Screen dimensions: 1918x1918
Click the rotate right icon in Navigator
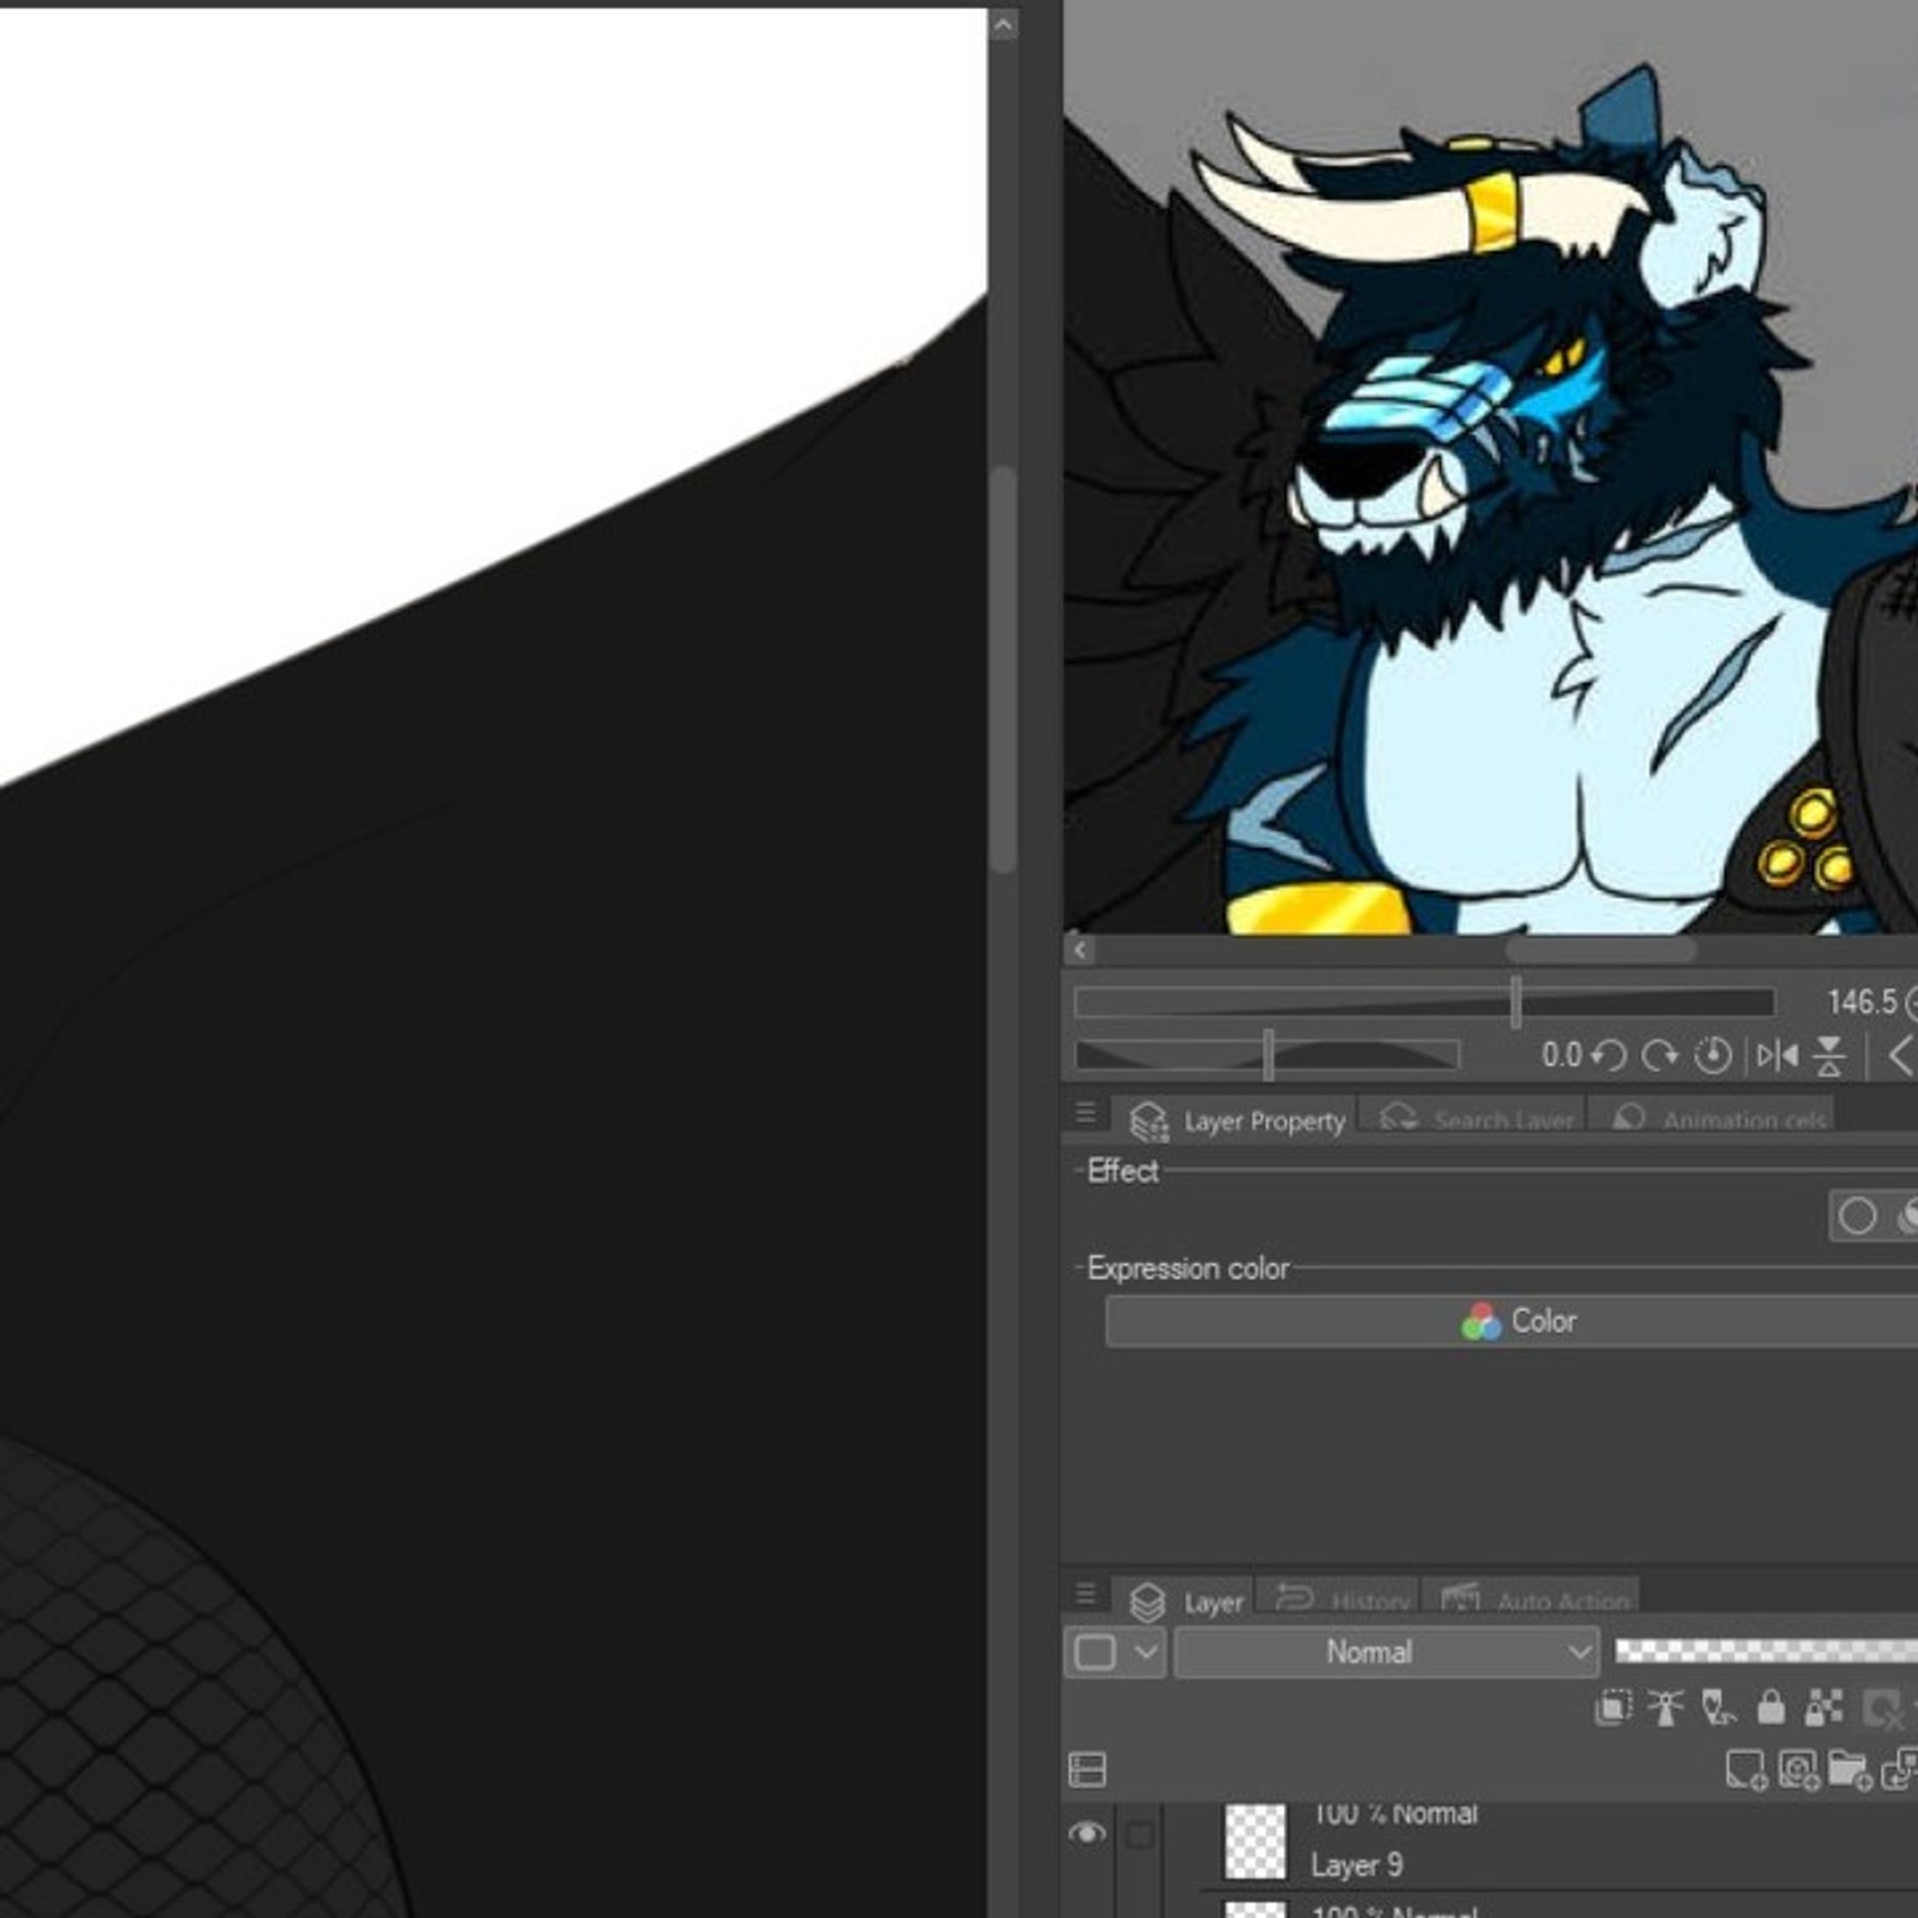coord(1659,1056)
